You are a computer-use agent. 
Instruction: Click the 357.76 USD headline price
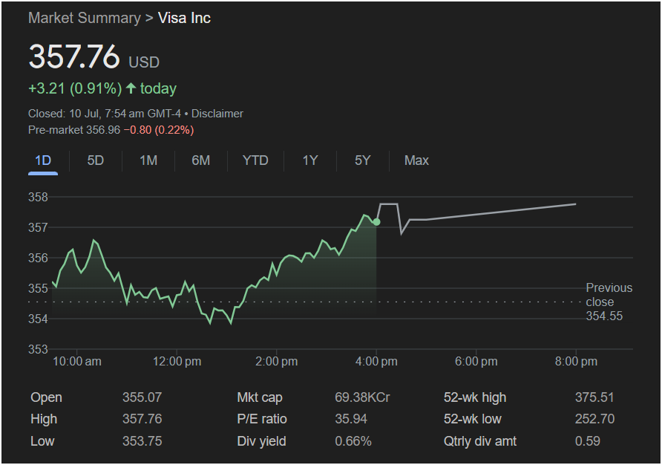(94, 56)
